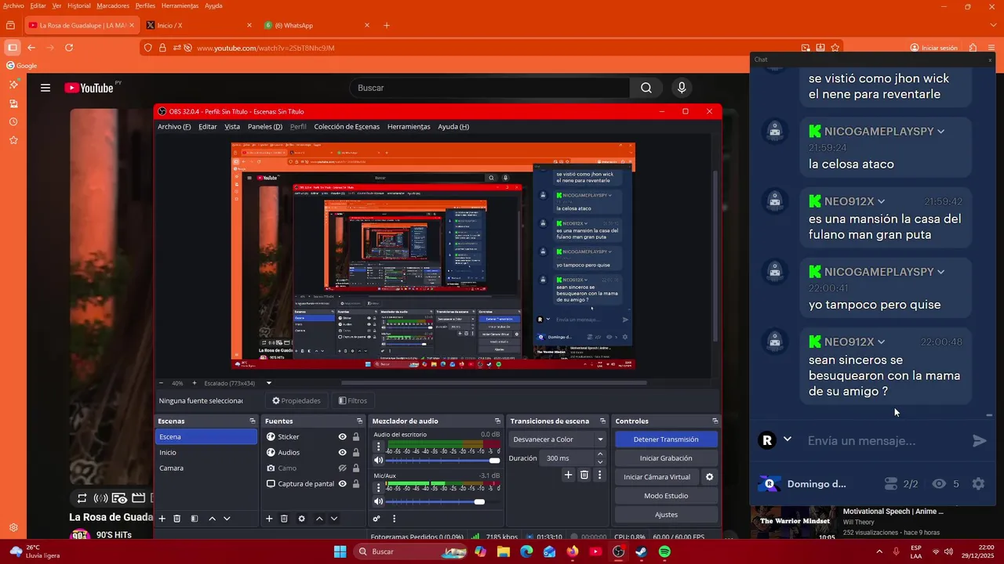Viewport: 1004px width, 564px height.
Task: Add a new scene transition
Action: tap(569, 475)
